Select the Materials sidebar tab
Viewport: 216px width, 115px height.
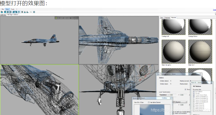point(174,18)
